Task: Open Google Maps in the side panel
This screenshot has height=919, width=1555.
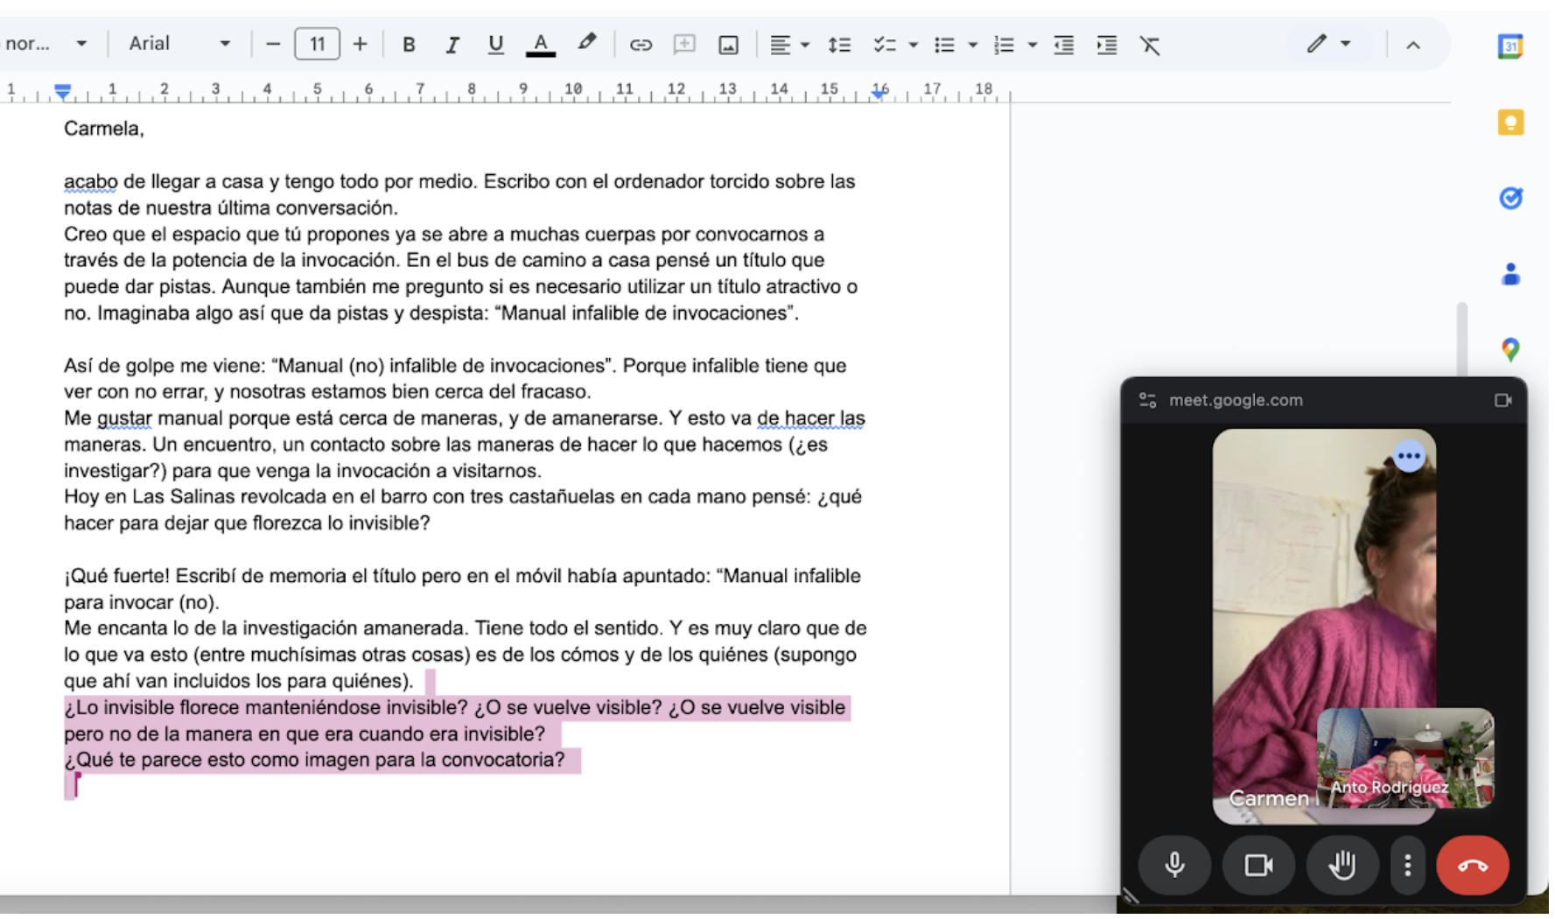Action: coord(1509,350)
